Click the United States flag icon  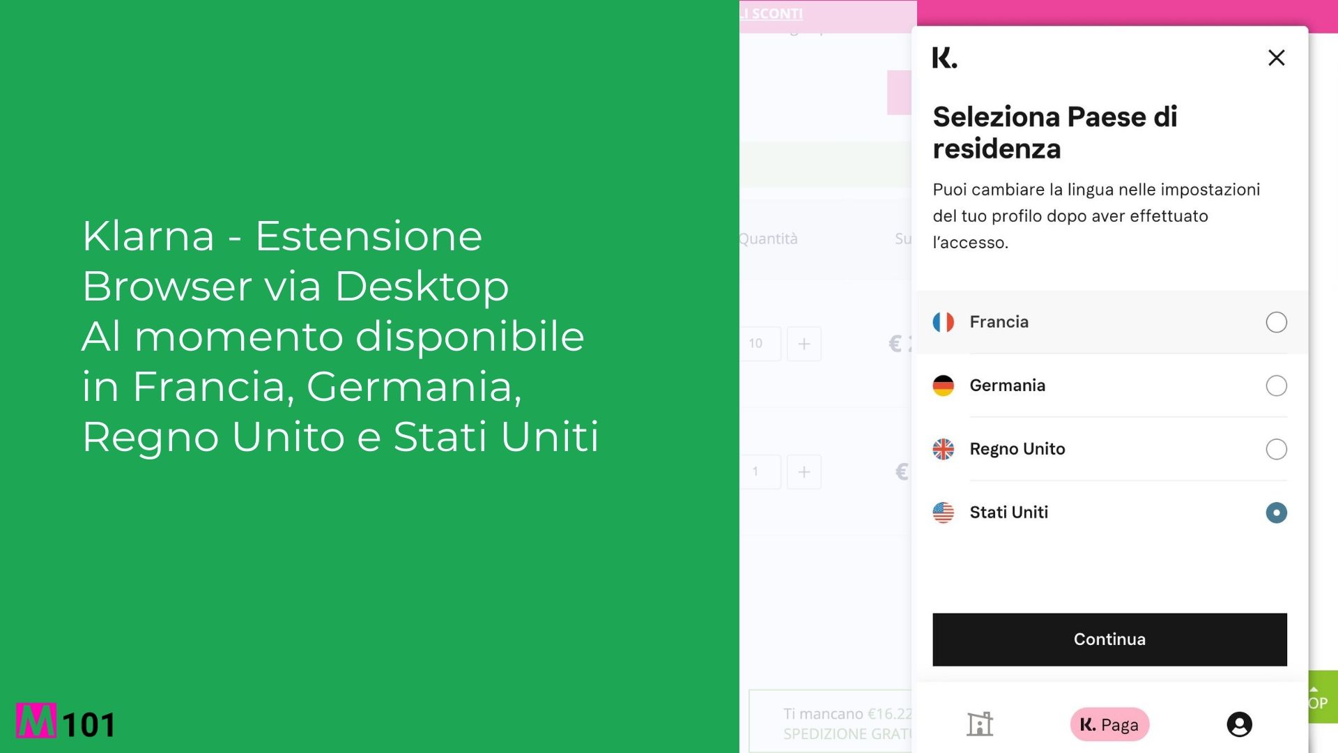tap(943, 512)
